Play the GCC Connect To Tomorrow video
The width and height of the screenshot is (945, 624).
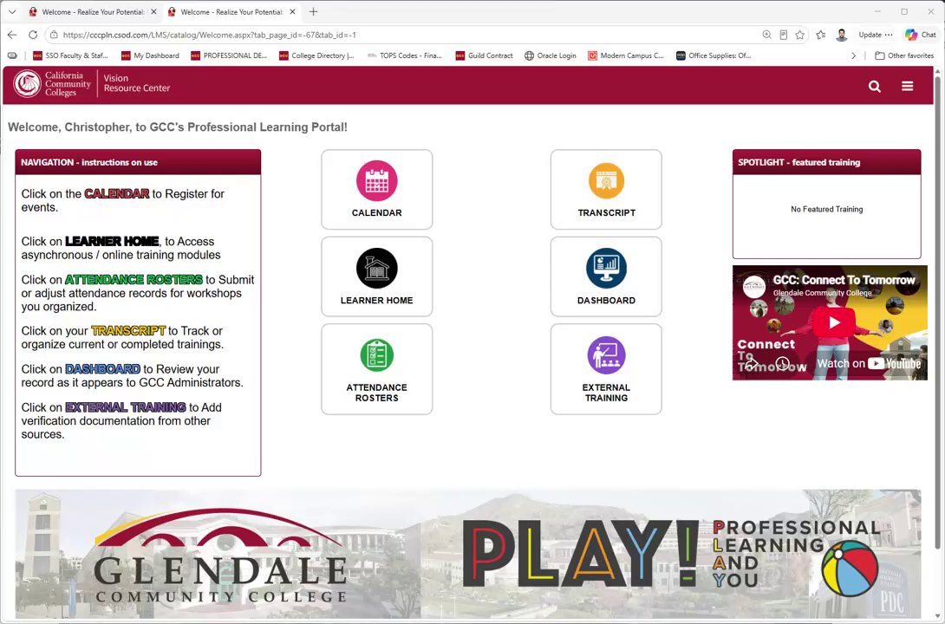[834, 323]
